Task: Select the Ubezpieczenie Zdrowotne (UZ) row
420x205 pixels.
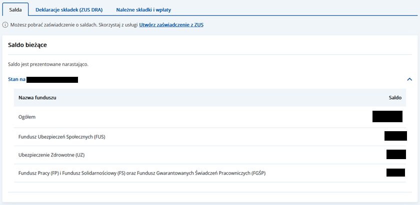Action: [x=51, y=155]
